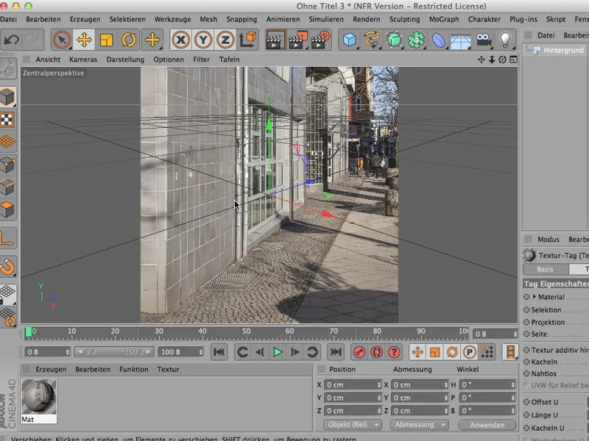Select the Hintergrund object
This screenshot has height=441, width=589.
(x=563, y=50)
